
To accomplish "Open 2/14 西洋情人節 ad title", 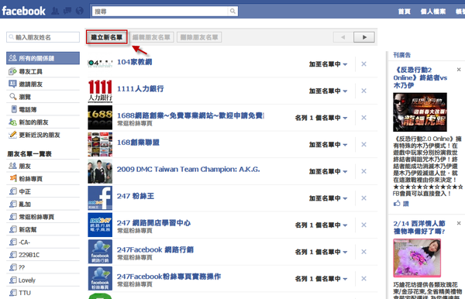I will [419, 227].
